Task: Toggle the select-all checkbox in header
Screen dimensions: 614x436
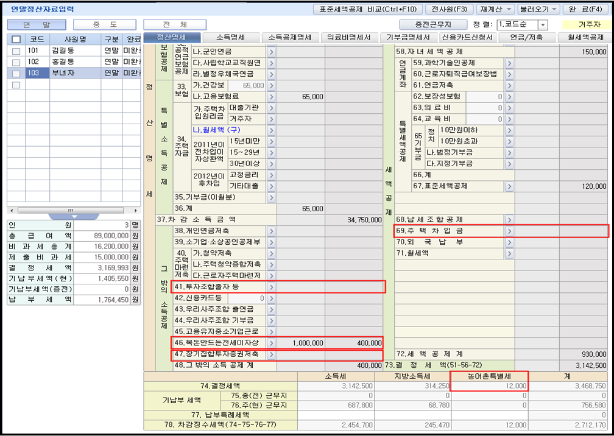Action: pyautogui.click(x=16, y=39)
